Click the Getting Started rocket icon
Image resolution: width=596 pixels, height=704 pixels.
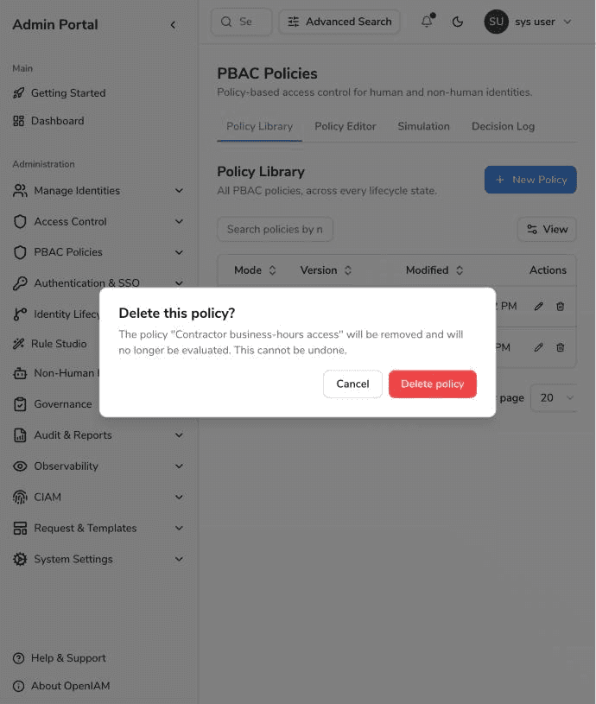(x=18, y=93)
